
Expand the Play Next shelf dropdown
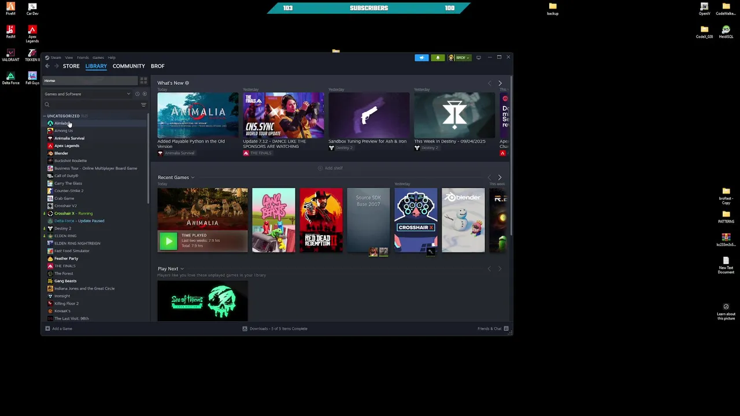click(x=182, y=269)
